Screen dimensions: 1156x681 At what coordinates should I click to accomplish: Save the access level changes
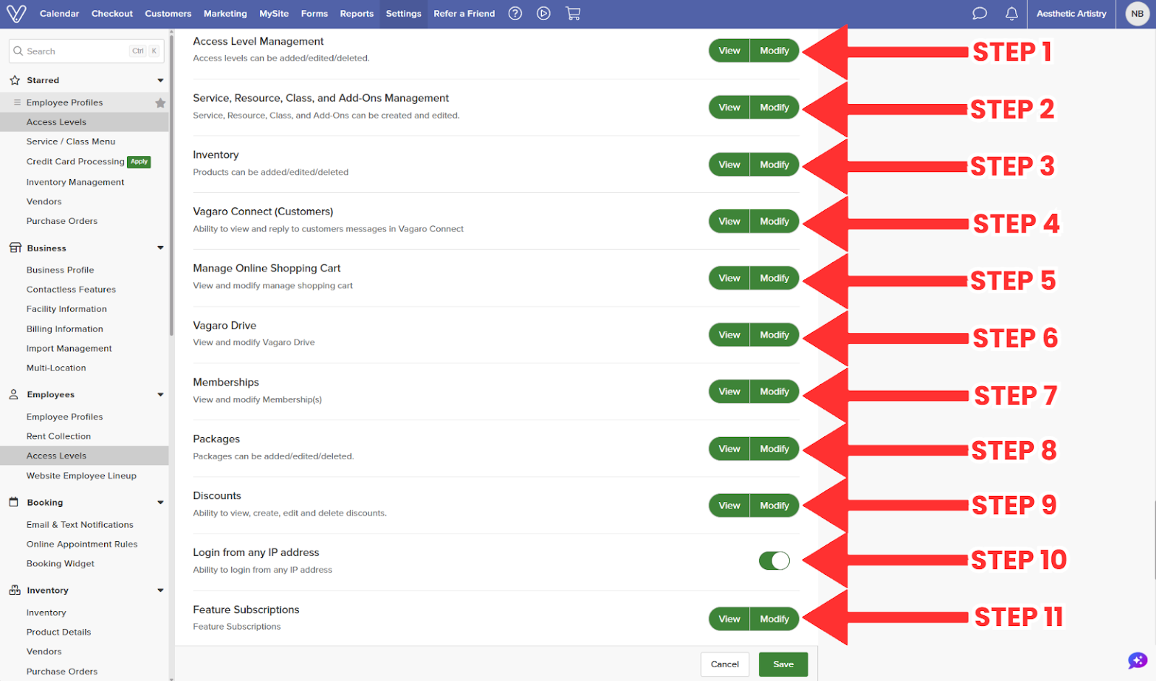pyautogui.click(x=783, y=664)
